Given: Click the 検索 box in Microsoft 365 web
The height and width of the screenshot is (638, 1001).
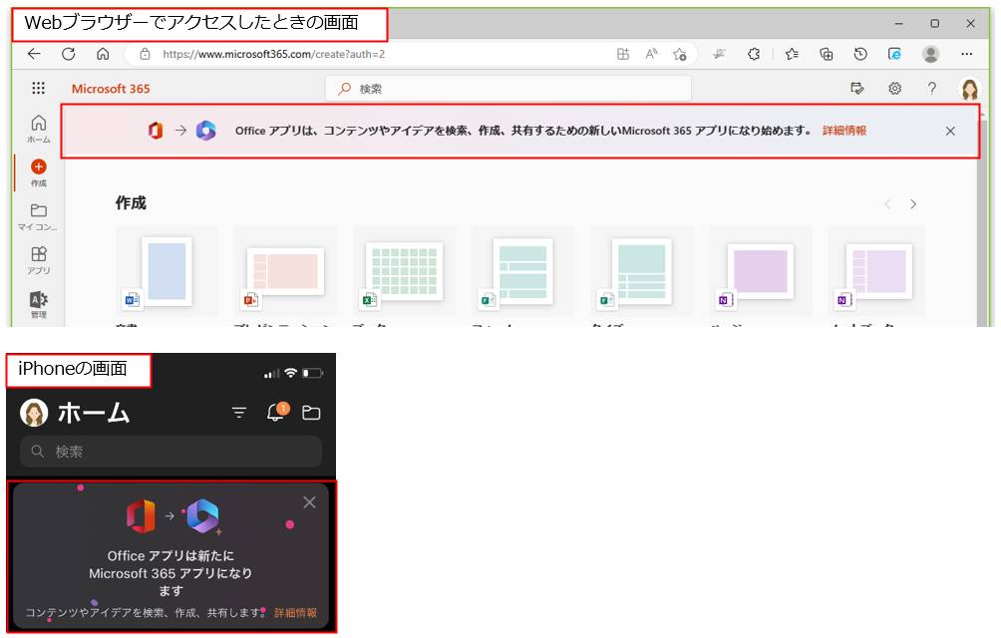Looking at the screenshot, I should click(x=508, y=89).
